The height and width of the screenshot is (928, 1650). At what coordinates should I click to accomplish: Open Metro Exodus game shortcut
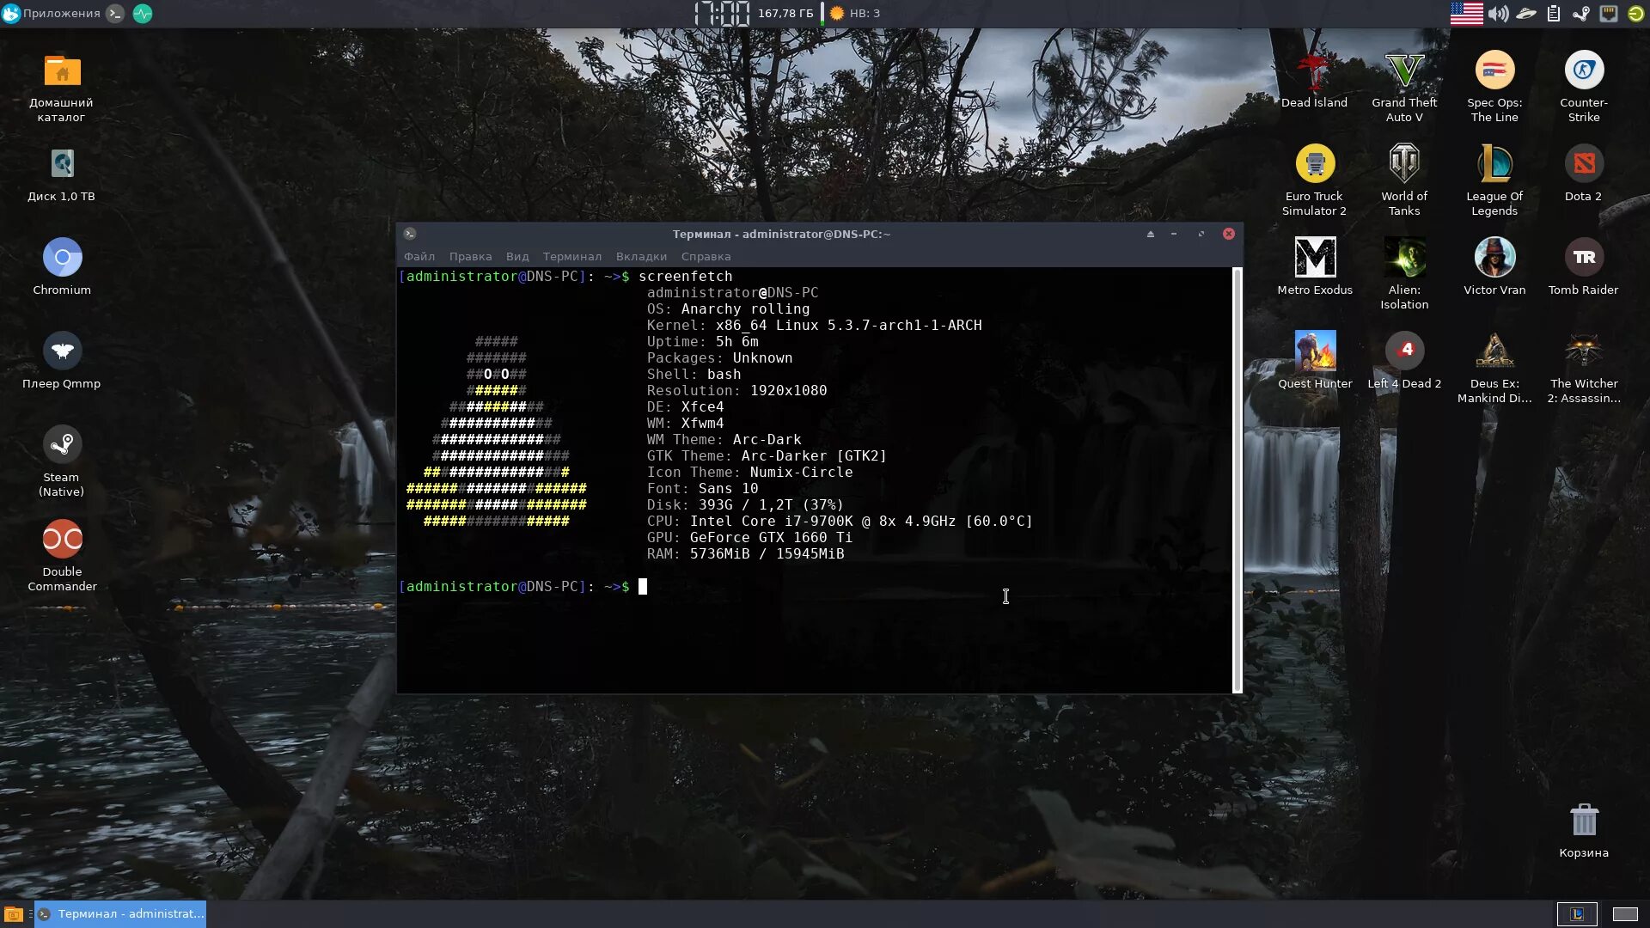point(1315,257)
